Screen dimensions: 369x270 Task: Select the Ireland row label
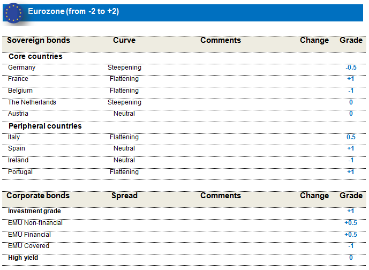pyautogui.click(x=18, y=160)
